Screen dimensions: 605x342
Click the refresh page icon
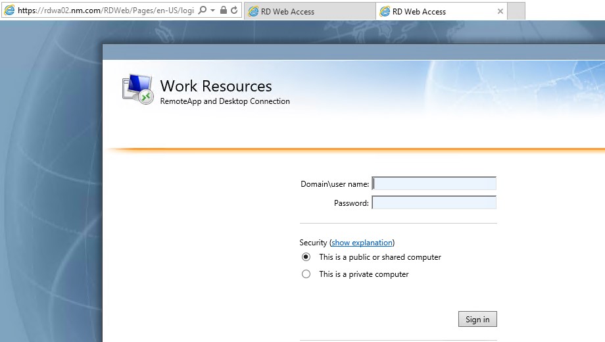[x=234, y=11]
